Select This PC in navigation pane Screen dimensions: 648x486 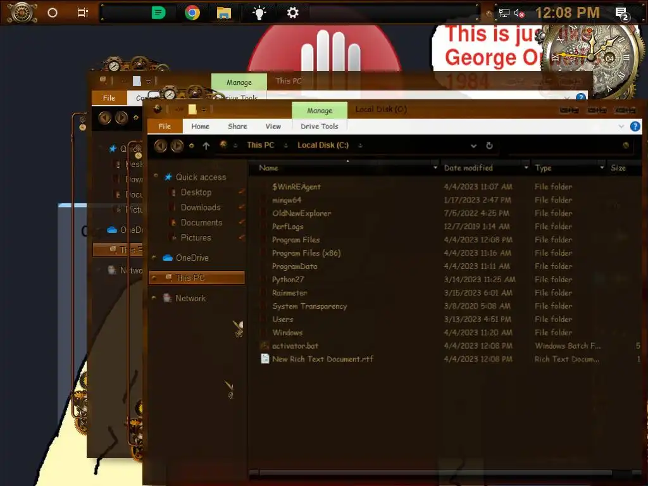[x=197, y=278]
